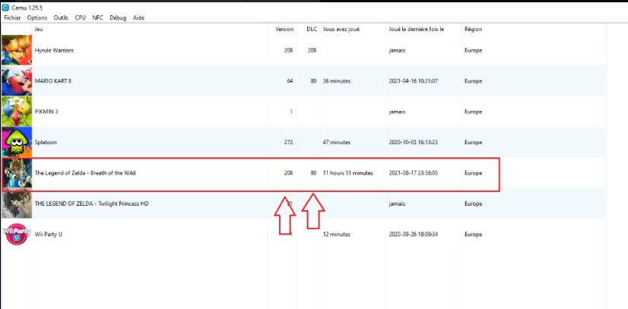The height and width of the screenshot is (309, 628).
Task: Select the Mario Kart 8 cover icon
Action: [x=16, y=81]
